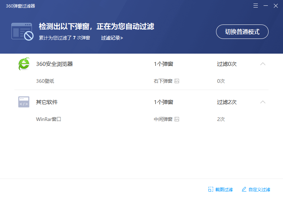Click the popup-block icon in the header
This screenshot has height=198, width=283.
tap(22, 31)
